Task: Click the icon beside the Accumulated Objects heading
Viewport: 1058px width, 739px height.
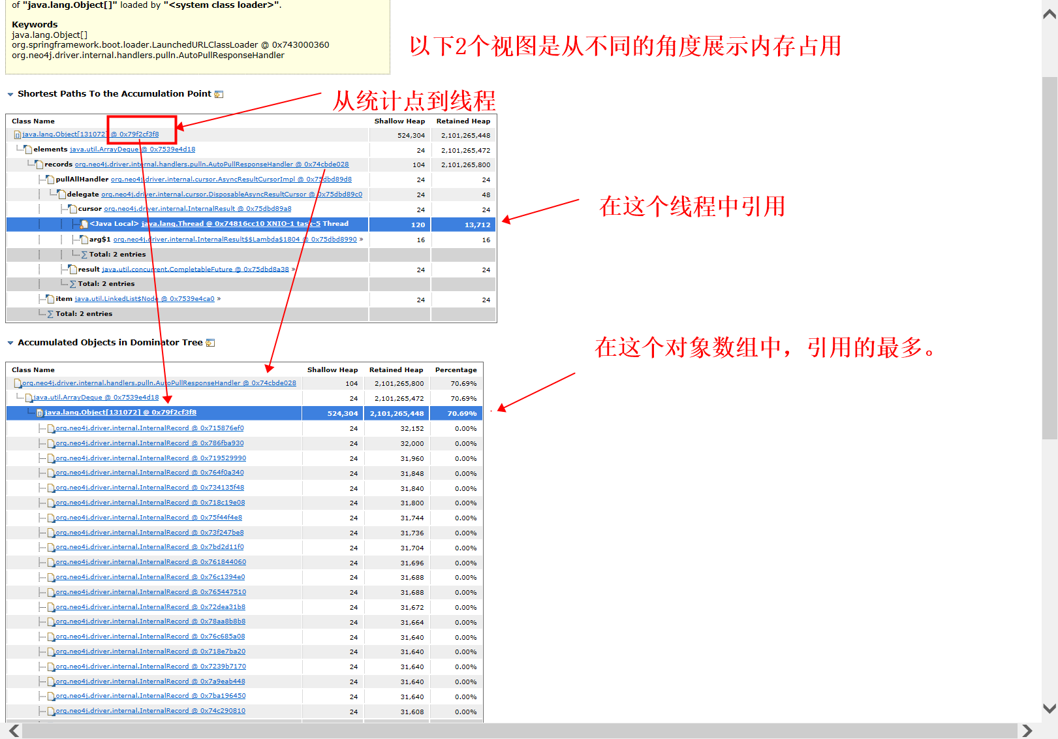Action: click(x=210, y=343)
